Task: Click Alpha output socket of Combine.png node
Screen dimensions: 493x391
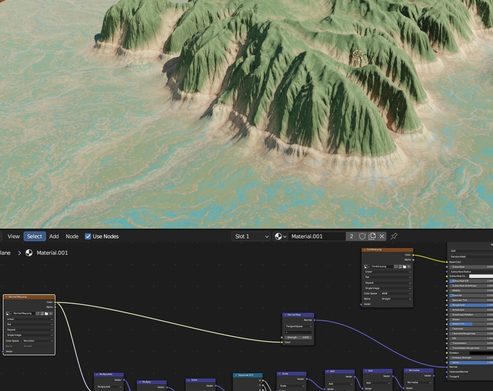Action: tap(413, 260)
